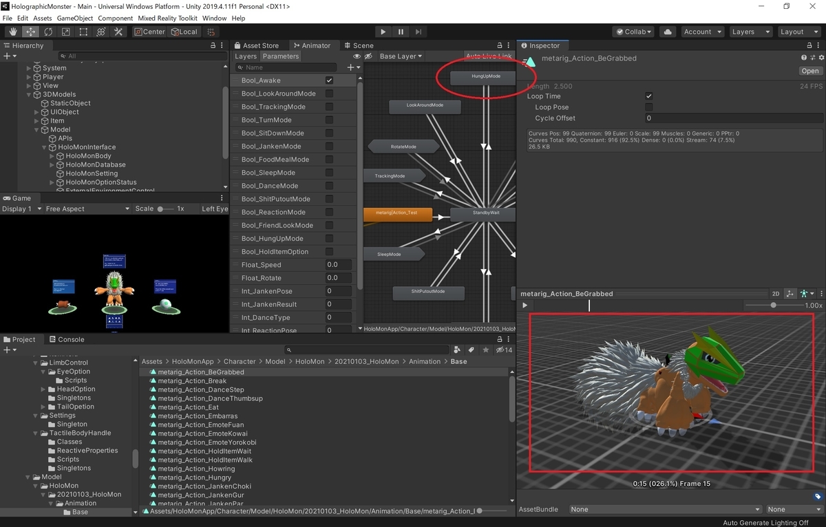This screenshot has width=826, height=527.
Task: Switch Animator to Layers tab
Action: [x=246, y=56]
